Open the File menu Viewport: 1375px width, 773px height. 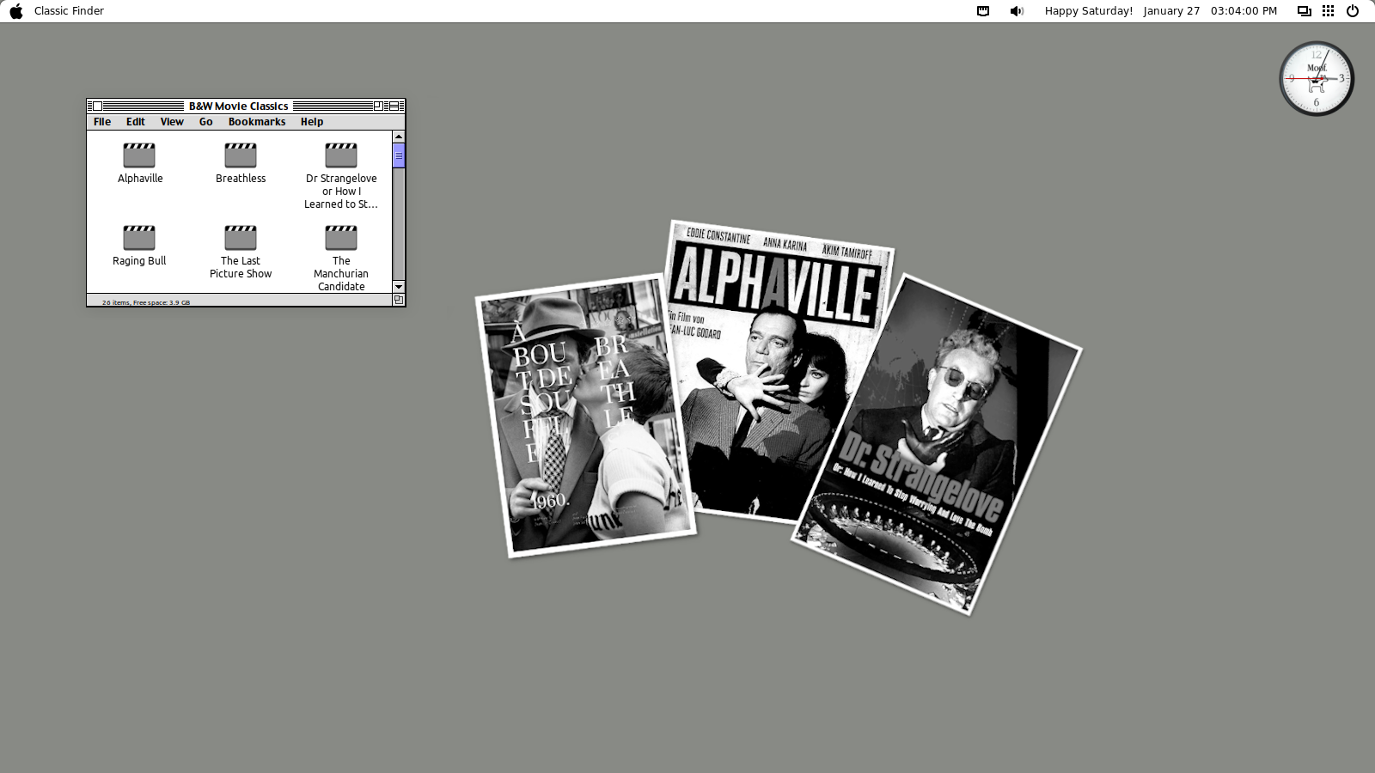coord(102,122)
